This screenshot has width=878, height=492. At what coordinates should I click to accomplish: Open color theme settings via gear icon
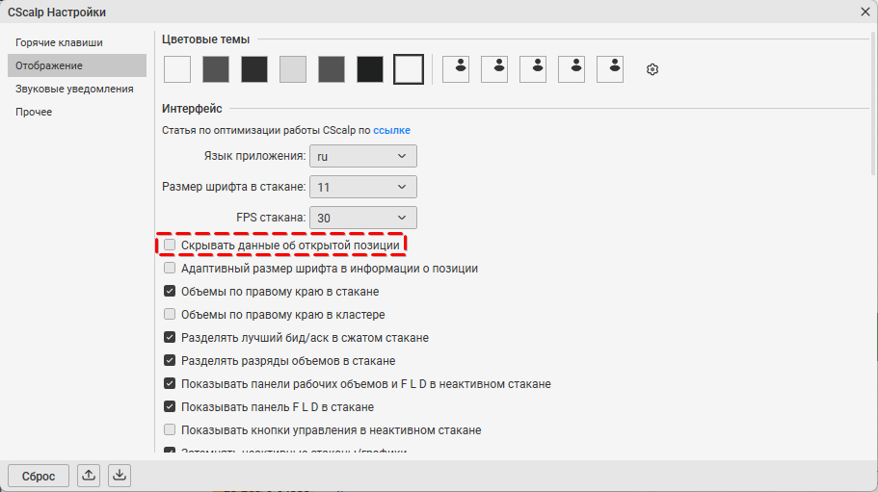click(652, 69)
